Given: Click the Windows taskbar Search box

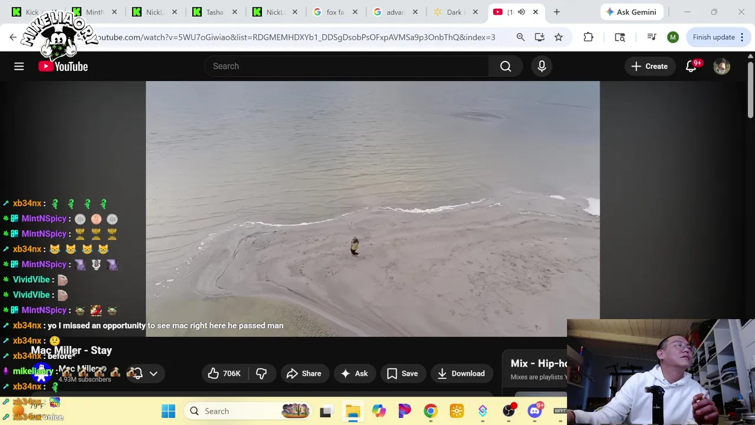Looking at the screenshot, I should click(x=248, y=411).
